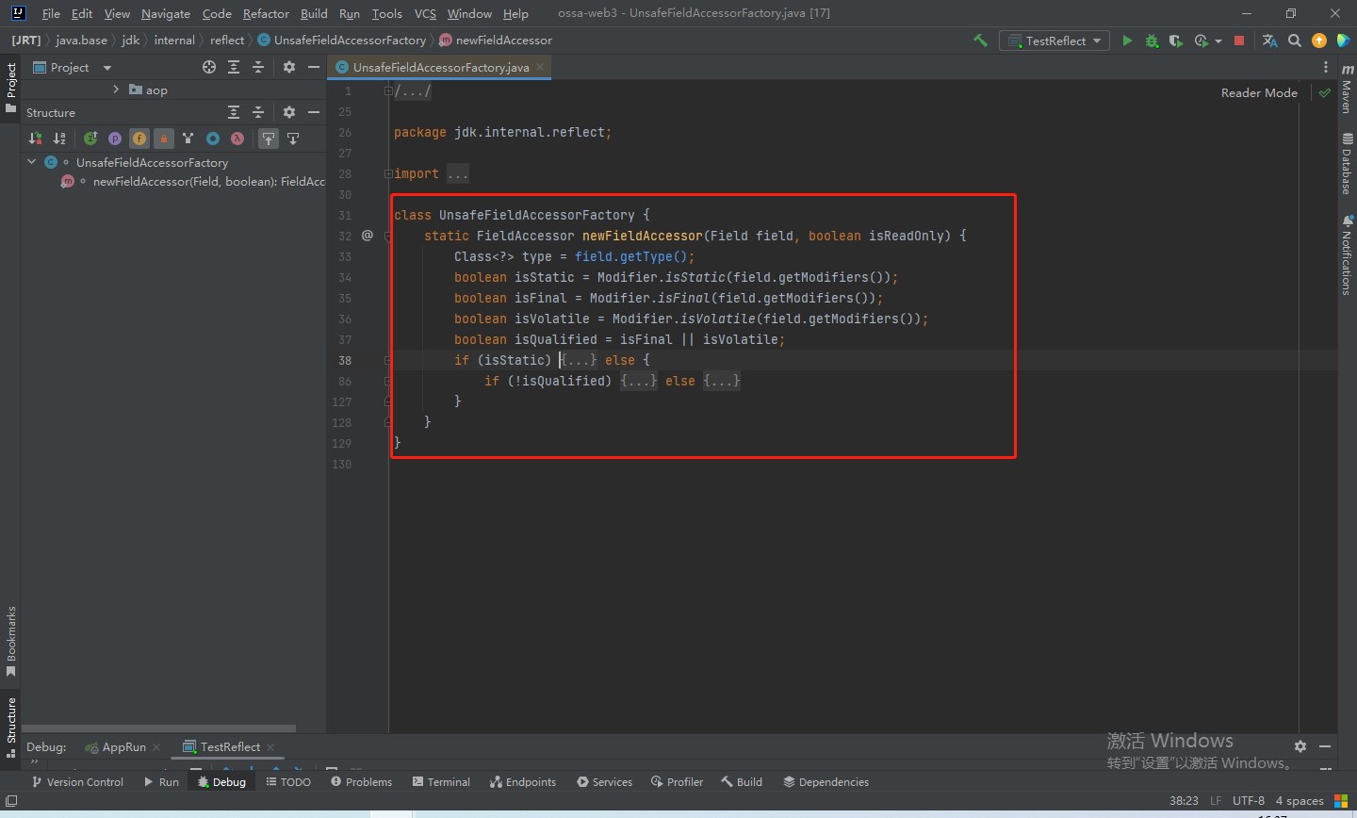Stop the running process with red square
This screenshot has width=1357, height=818.
[1239, 41]
